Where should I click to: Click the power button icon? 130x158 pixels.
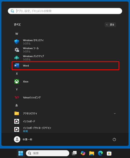[114, 139]
